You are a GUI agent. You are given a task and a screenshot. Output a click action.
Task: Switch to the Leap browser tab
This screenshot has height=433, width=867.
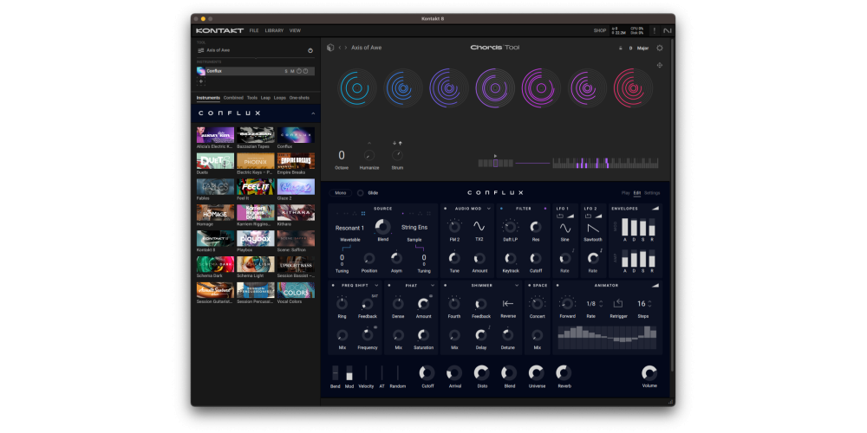pos(265,98)
